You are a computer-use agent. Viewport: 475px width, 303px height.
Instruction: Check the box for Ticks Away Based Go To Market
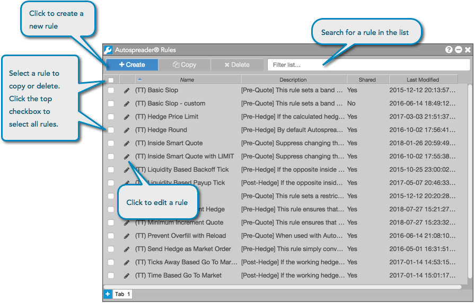coord(111,262)
